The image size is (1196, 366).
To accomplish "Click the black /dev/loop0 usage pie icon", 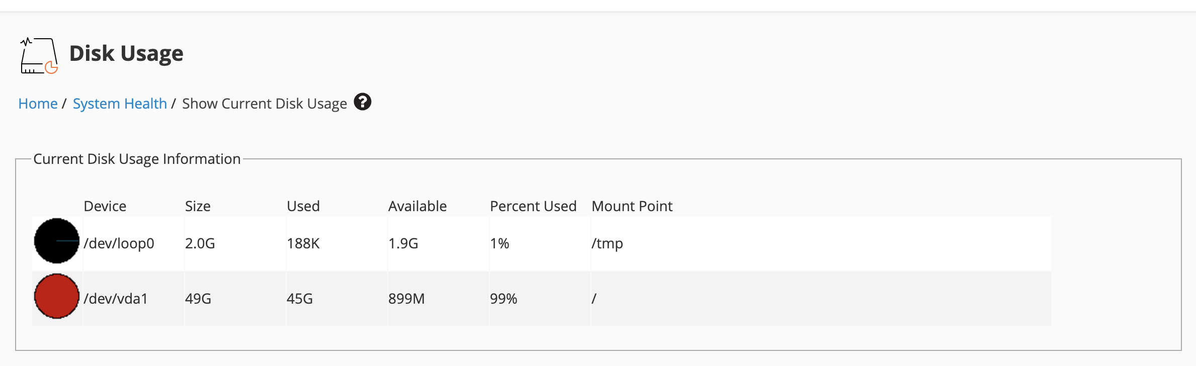I will (56, 241).
